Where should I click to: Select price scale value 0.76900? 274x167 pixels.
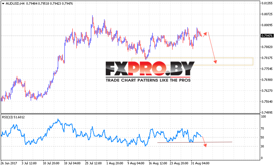click(267, 80)
